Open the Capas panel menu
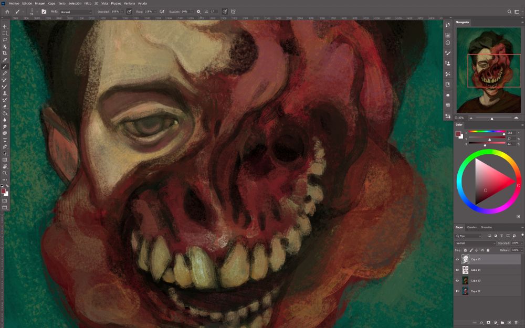This screenshot has width=525, height=328. coord(522,228)
